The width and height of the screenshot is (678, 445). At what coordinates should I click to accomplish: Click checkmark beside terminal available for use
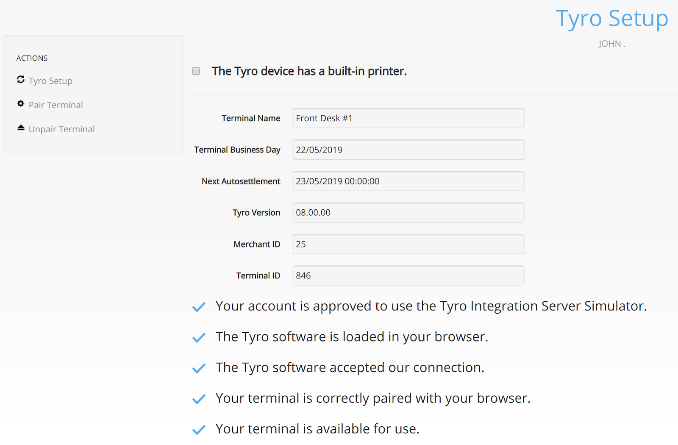[199, 430]
